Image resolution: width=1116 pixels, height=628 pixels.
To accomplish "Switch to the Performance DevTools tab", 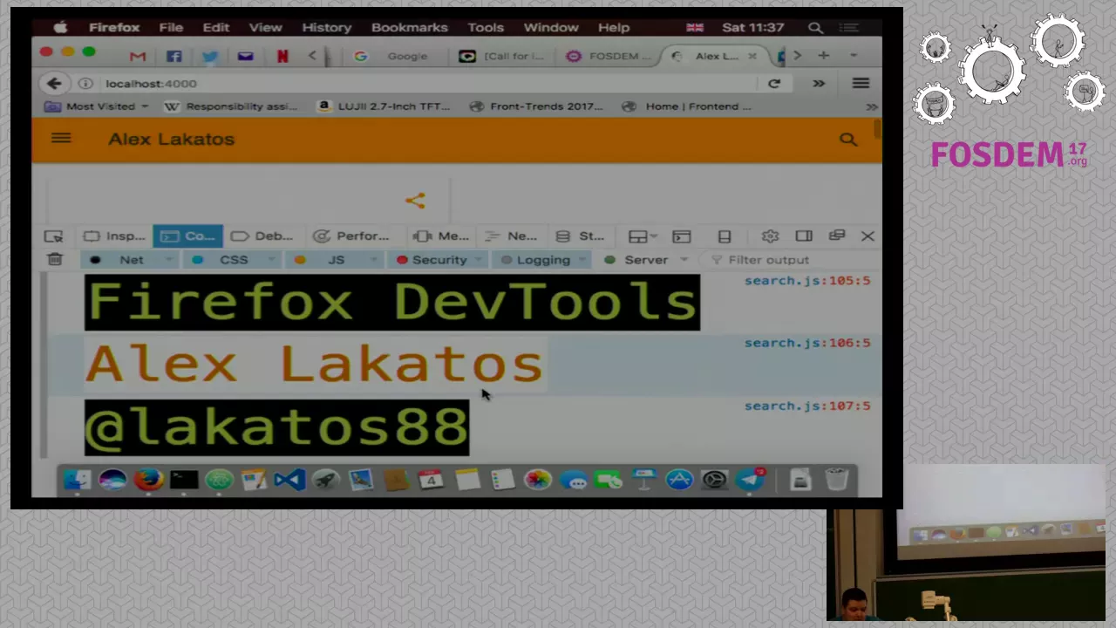I will [351, 236].
